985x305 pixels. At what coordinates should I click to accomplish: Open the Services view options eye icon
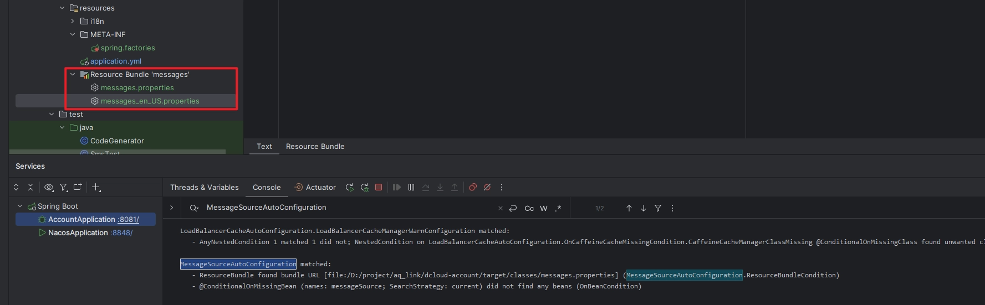(49, 187)
